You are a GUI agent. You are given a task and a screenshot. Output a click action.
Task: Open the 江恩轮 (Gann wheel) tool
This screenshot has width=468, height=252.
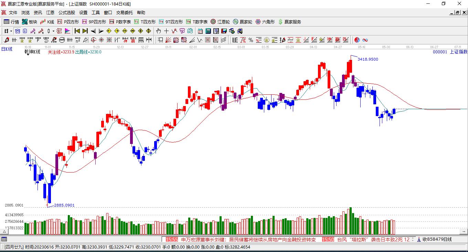220,22
